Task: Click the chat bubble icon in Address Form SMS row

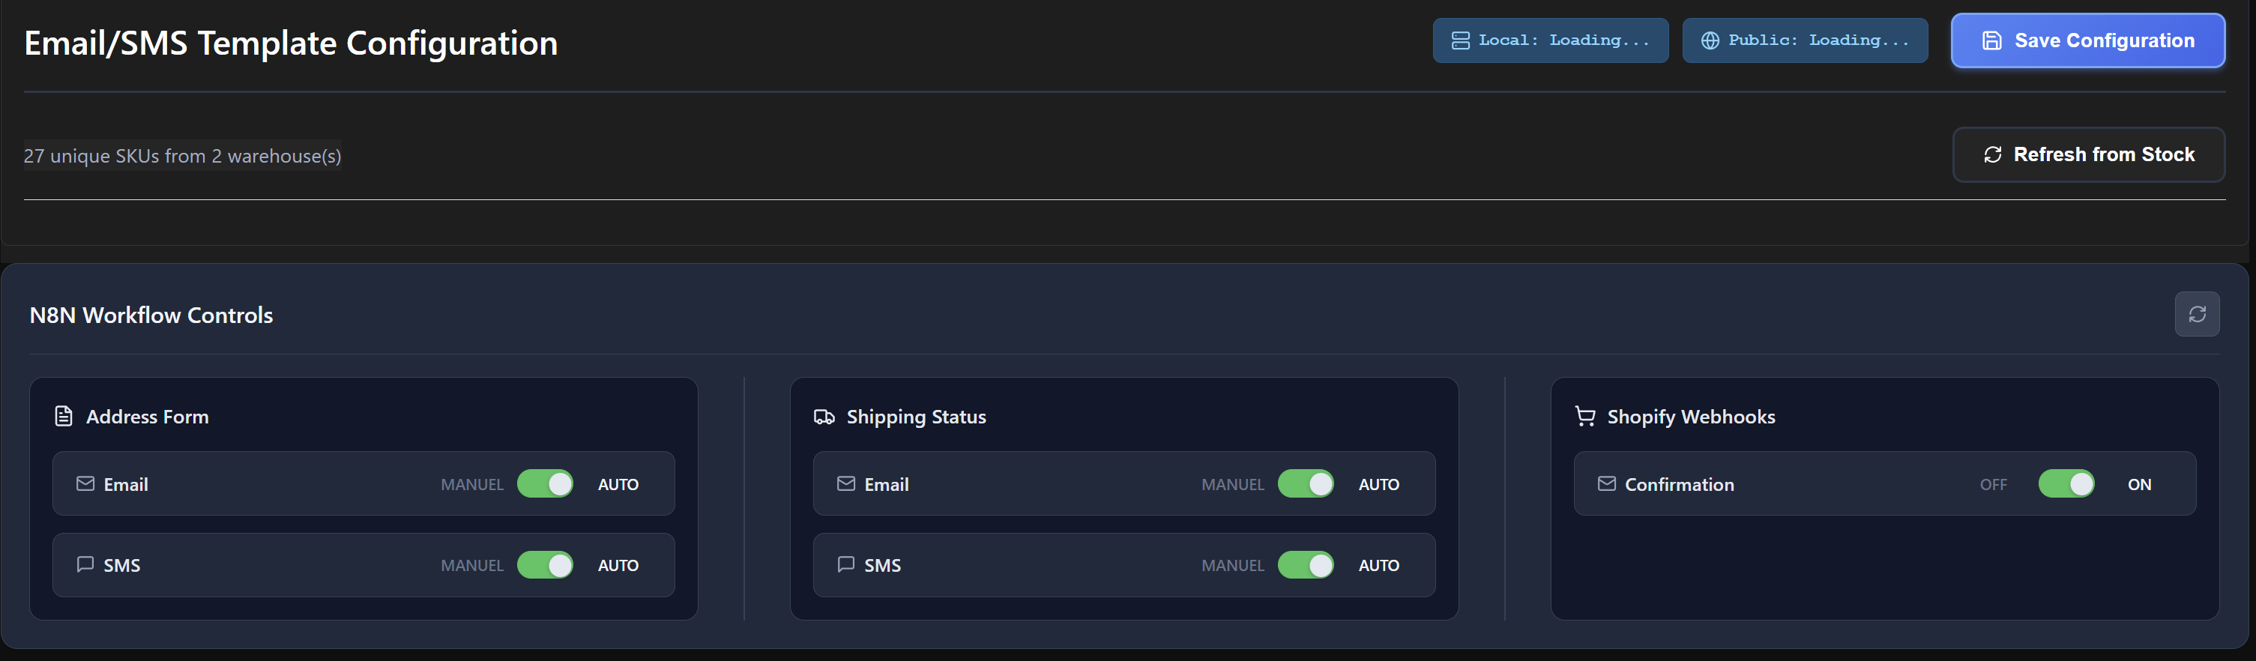Action: tap(85, 564)
